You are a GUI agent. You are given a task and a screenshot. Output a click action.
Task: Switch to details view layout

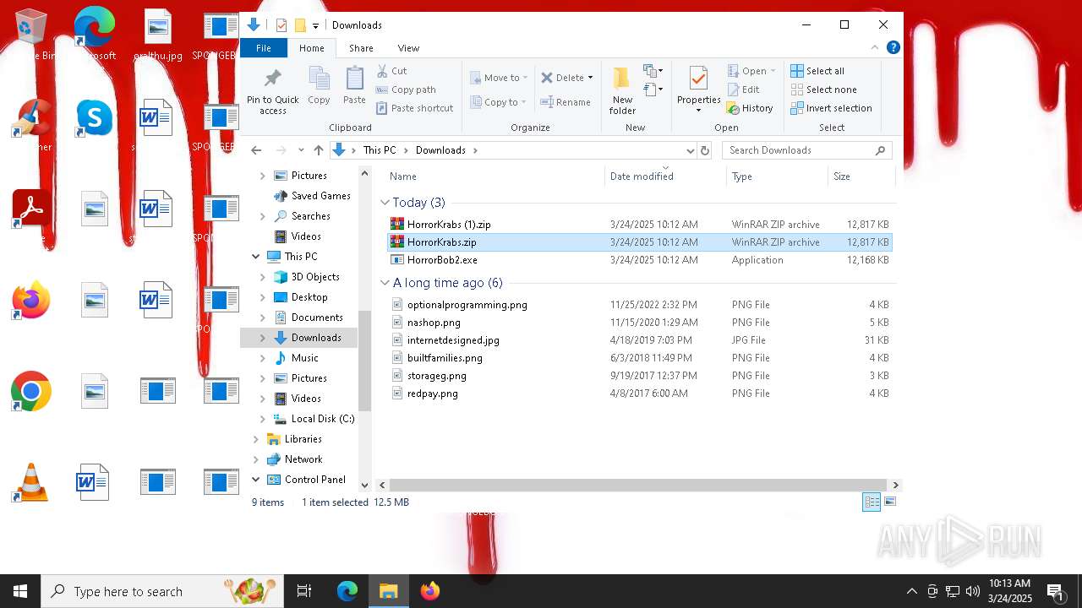click(x=872, y=502)
